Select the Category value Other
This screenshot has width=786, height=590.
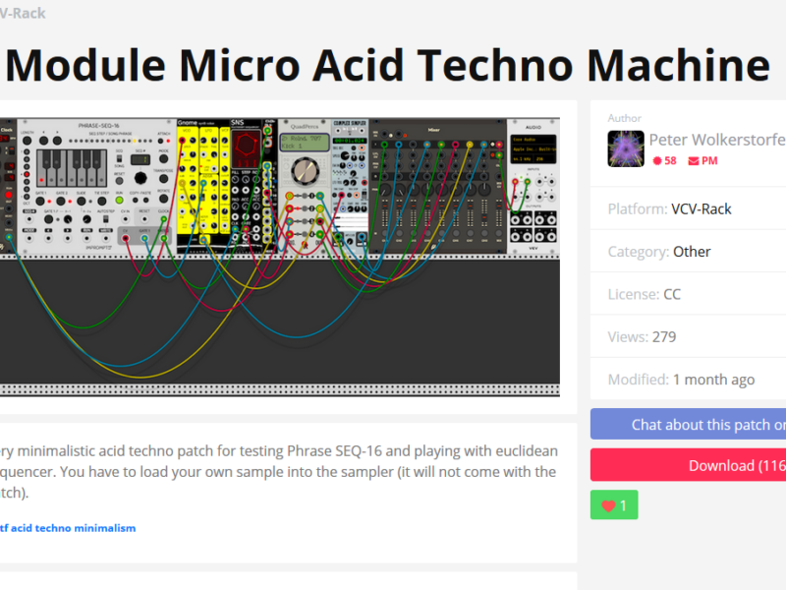692,252
